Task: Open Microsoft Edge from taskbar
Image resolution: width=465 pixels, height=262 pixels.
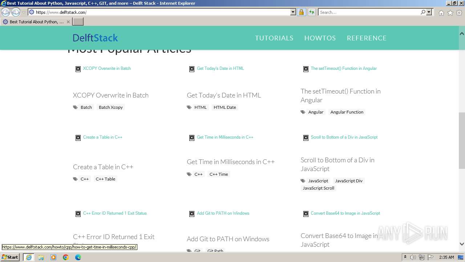Action: tap(78, 257)
